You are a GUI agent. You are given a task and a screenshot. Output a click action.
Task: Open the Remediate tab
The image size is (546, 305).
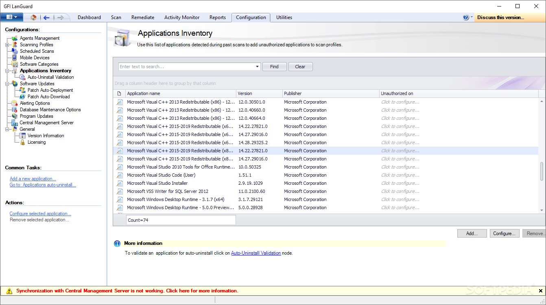pos(143,17)
